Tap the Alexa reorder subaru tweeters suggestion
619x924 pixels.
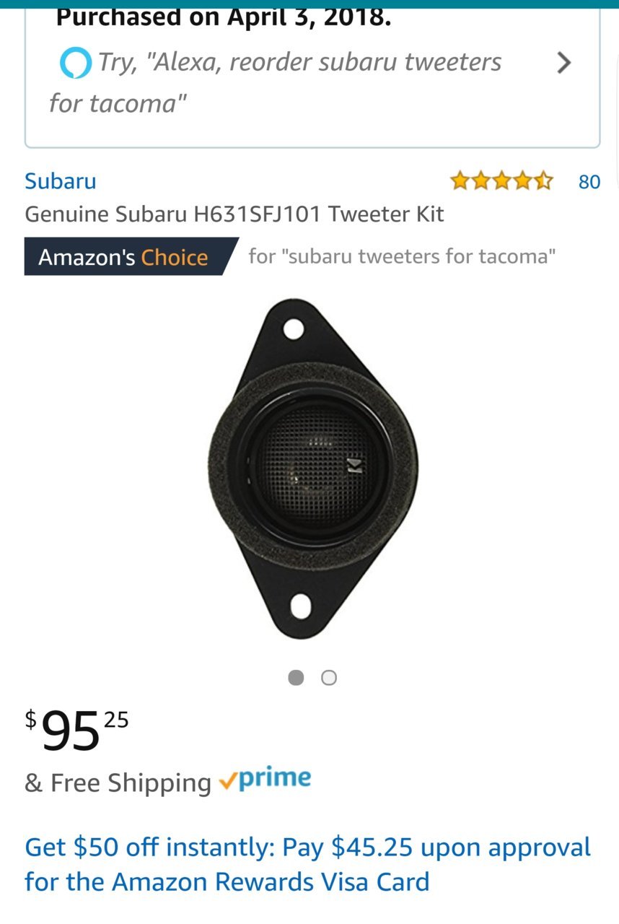tap(275, 82)
